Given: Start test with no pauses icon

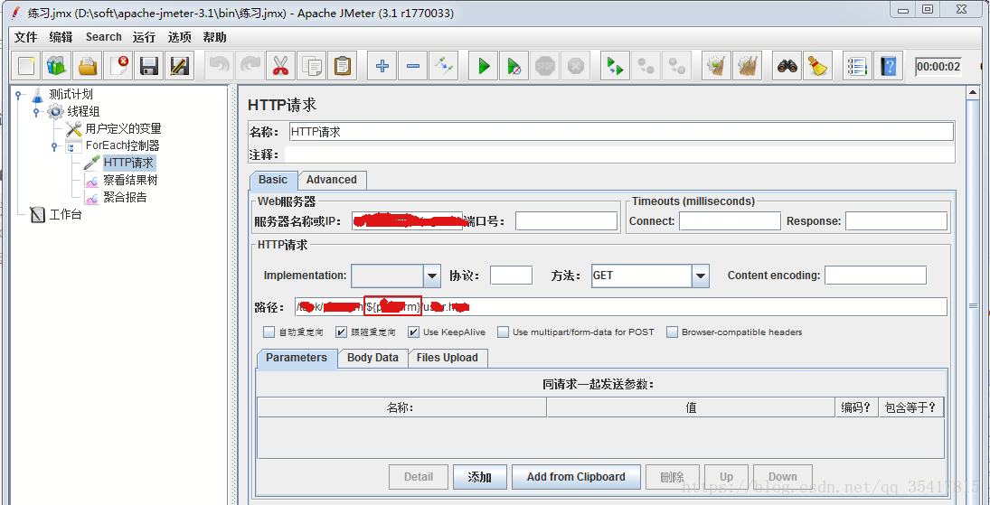Looking at the screenshot, I should tap(514, 66).
